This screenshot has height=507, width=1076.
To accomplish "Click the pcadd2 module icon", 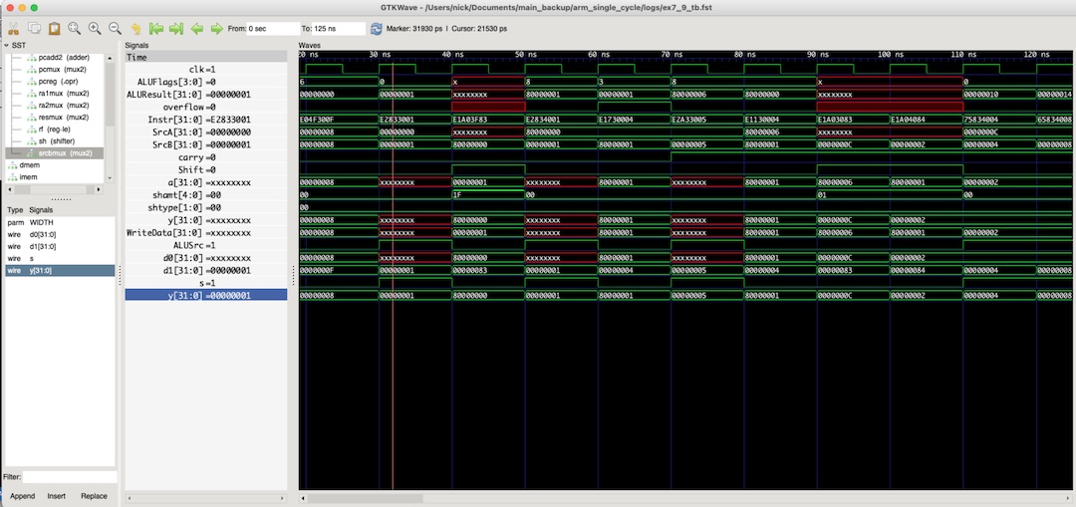I will click(x=32, y=58).
